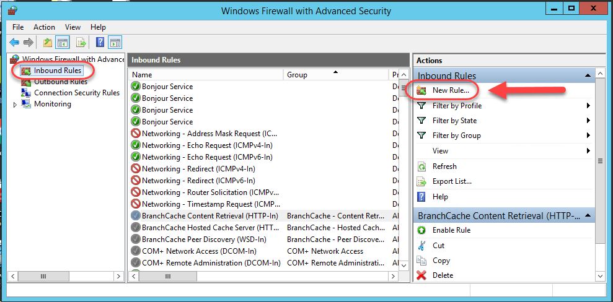Click tree pane horizontal scrollbar right arrow

[118, 276]
